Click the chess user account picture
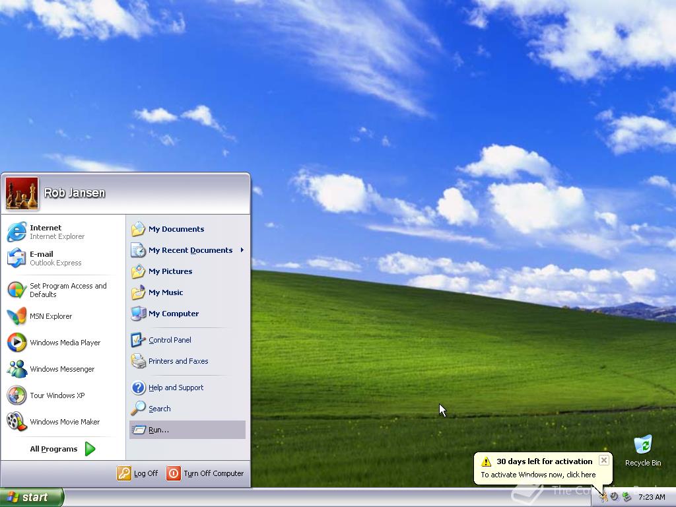 22,193
